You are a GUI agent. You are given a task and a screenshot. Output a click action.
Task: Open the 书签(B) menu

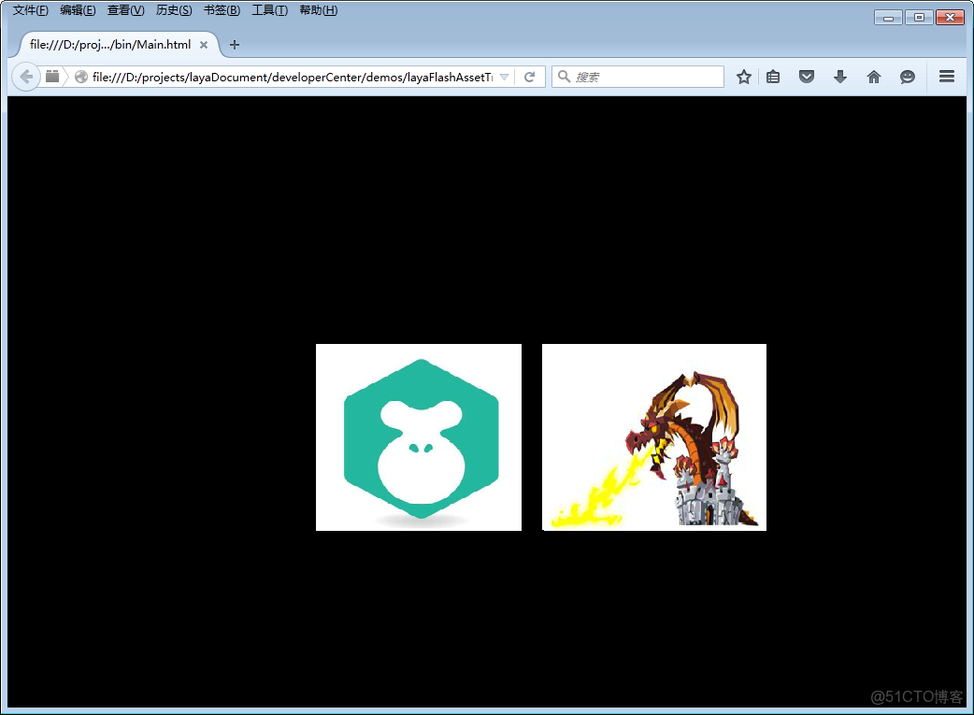[x=222, y=10]
